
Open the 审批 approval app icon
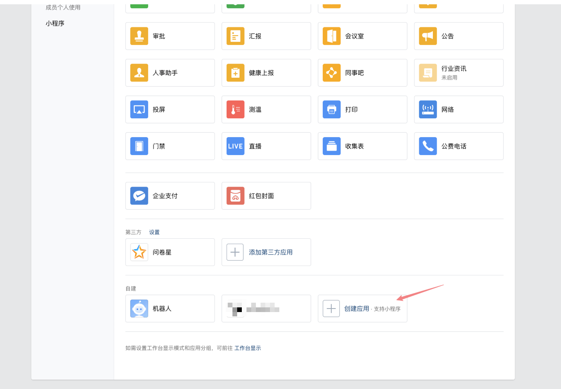coord(139,36)
